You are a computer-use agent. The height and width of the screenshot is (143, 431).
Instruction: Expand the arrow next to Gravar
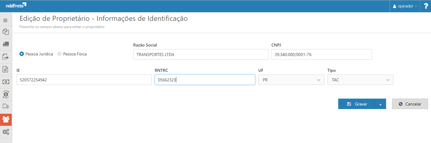point(380,104)
